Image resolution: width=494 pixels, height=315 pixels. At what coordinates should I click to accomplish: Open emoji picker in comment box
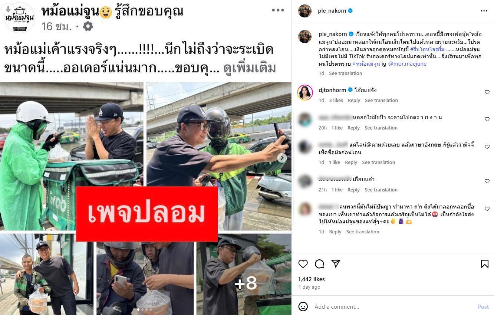pos(303,306)
